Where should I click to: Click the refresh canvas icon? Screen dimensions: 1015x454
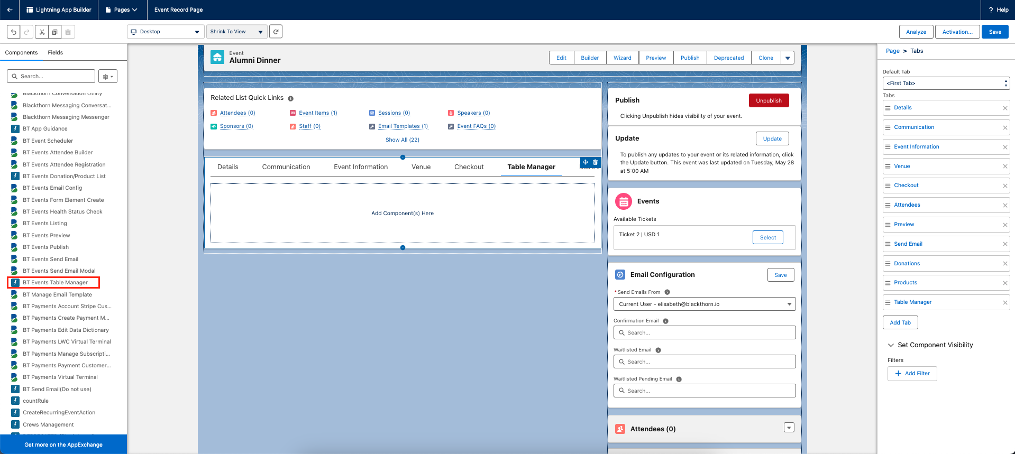coord(276,32)
